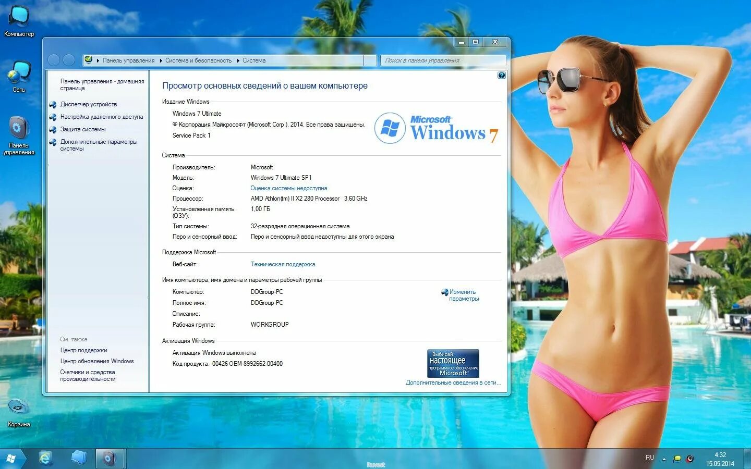Open Панель управления desktop icon
The image size is (751, 469).
tap(19, 135)
